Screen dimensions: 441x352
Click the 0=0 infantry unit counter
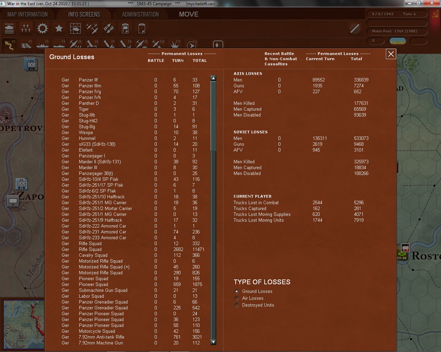pos(22,184)
